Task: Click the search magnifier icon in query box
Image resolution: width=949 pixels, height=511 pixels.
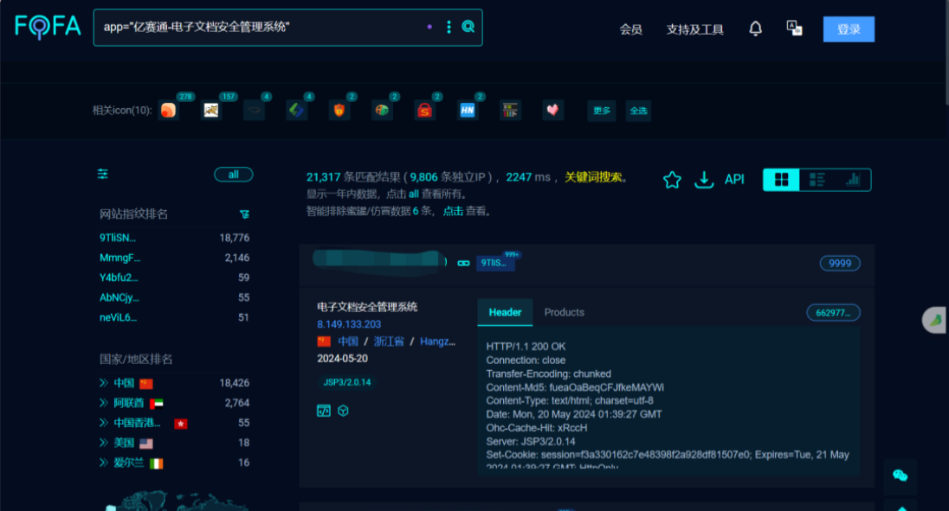Action: [468, 27]
